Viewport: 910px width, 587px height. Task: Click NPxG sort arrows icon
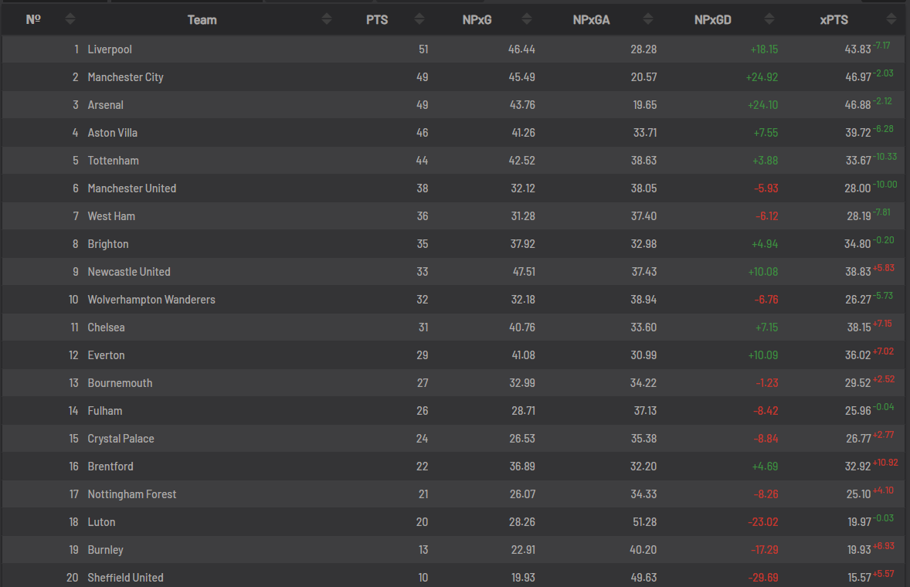pyautogui.click(x=526, y=19)
